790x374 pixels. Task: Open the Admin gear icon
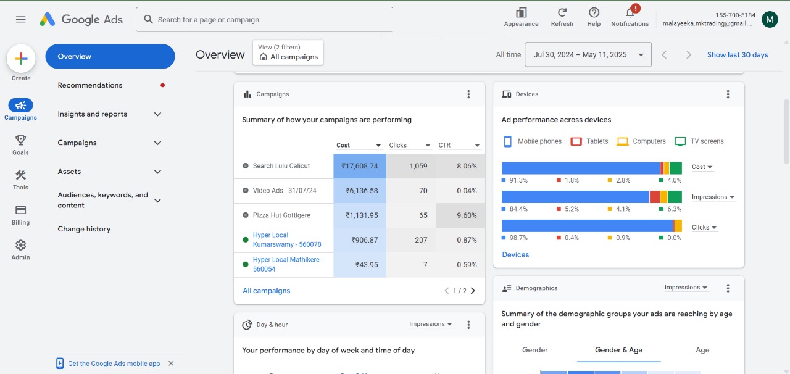tap(20, 246)
